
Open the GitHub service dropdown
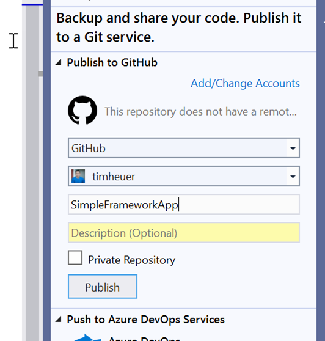click(x=293, y=148)
